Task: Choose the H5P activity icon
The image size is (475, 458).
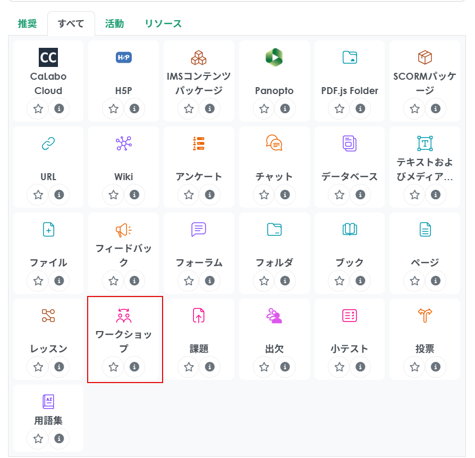Action: (x=124, y=57)
